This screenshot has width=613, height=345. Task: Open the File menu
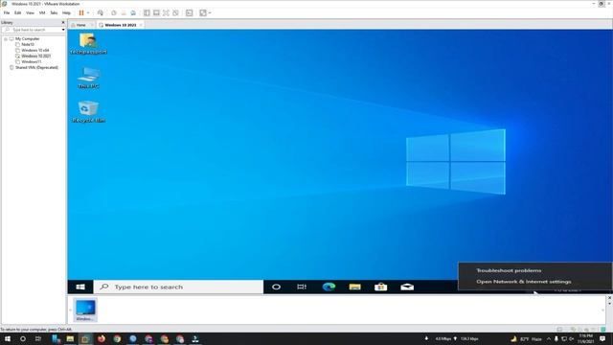7,12
